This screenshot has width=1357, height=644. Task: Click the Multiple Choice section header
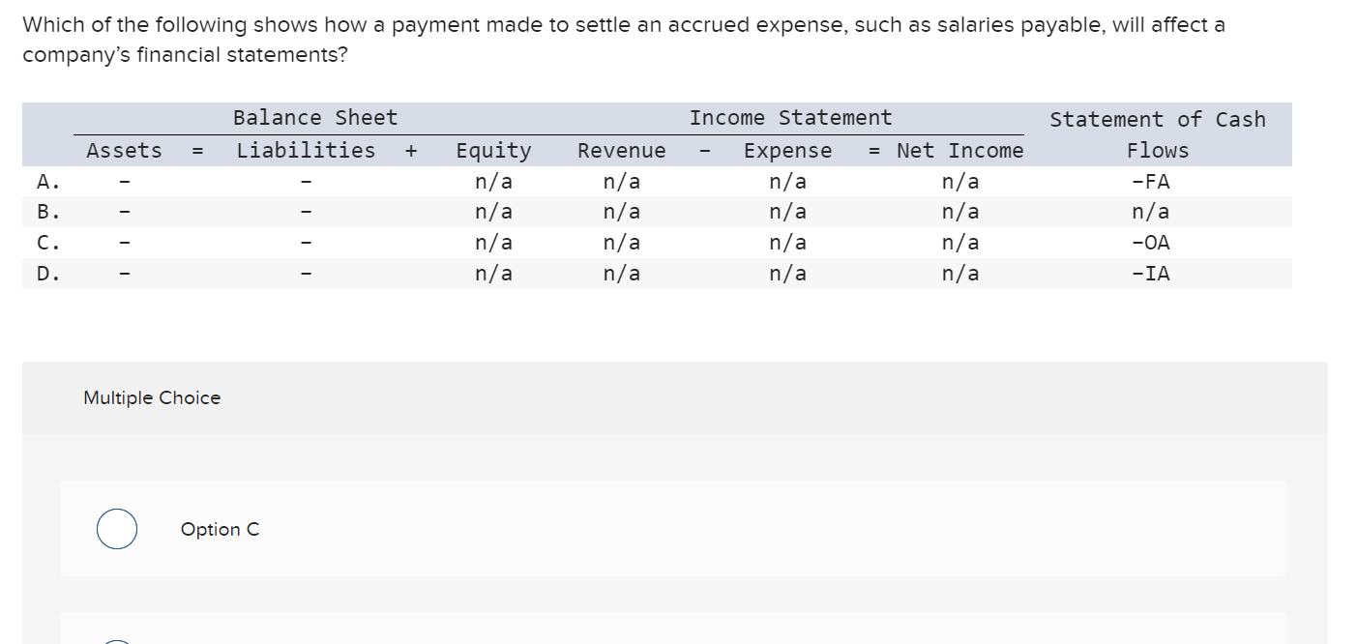click(151, 397)
